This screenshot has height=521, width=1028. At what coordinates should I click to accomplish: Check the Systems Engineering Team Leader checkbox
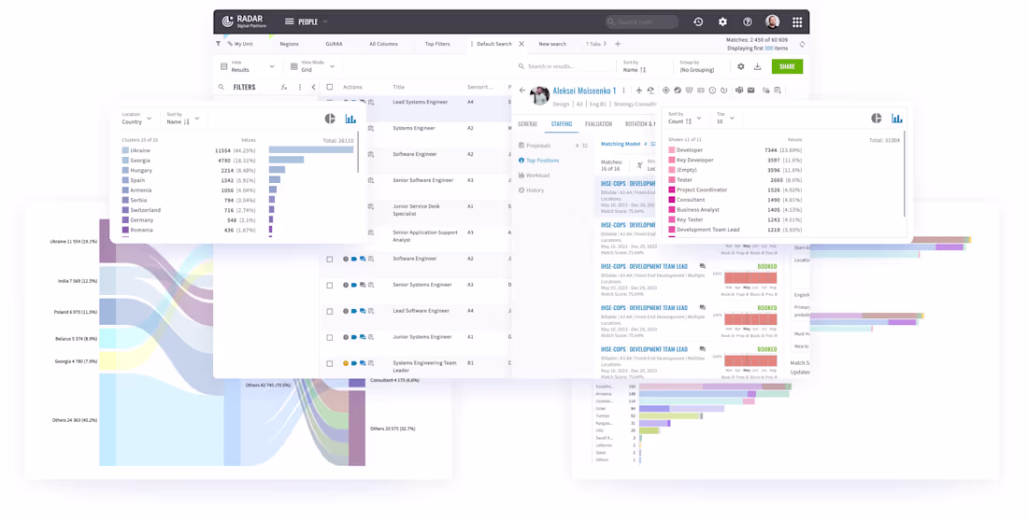click(330, 364)
